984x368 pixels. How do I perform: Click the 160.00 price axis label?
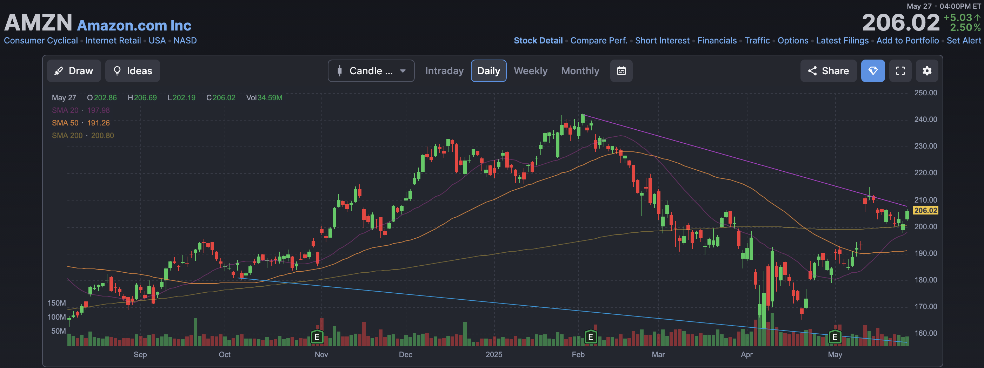point(925,333)
